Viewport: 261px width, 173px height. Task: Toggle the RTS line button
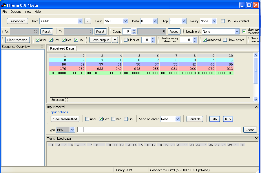(x=228, y=119)
